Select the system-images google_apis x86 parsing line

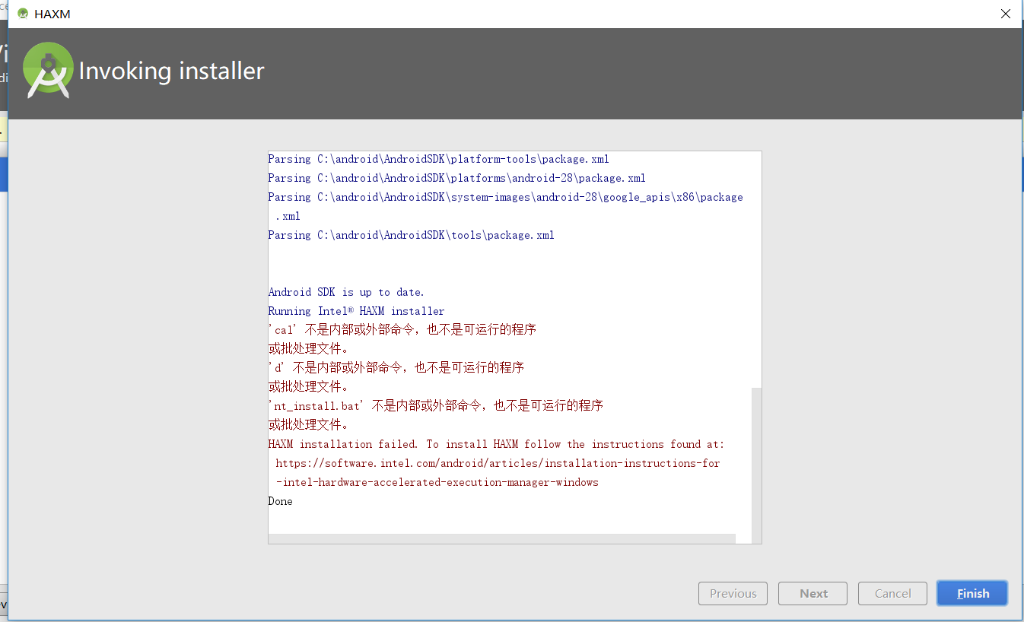tap(506, 206)
